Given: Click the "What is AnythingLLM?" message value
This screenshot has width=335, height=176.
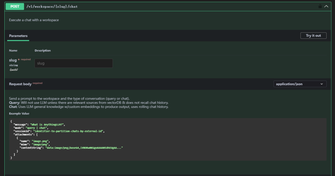Looking at the screenshot, I should pos(48,124).
